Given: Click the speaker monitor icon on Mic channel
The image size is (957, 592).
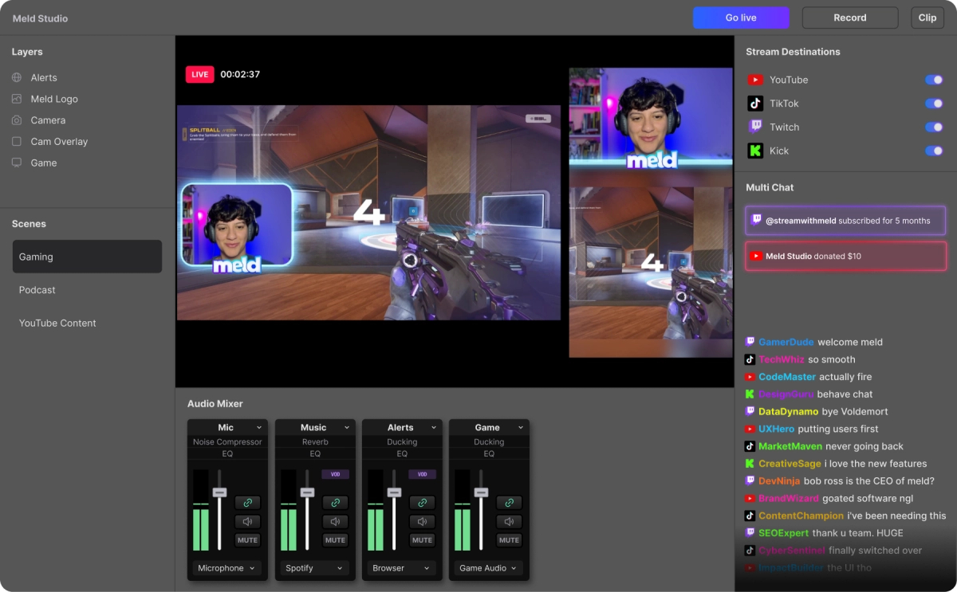Looking at the screenshot, I should point(247,522).
